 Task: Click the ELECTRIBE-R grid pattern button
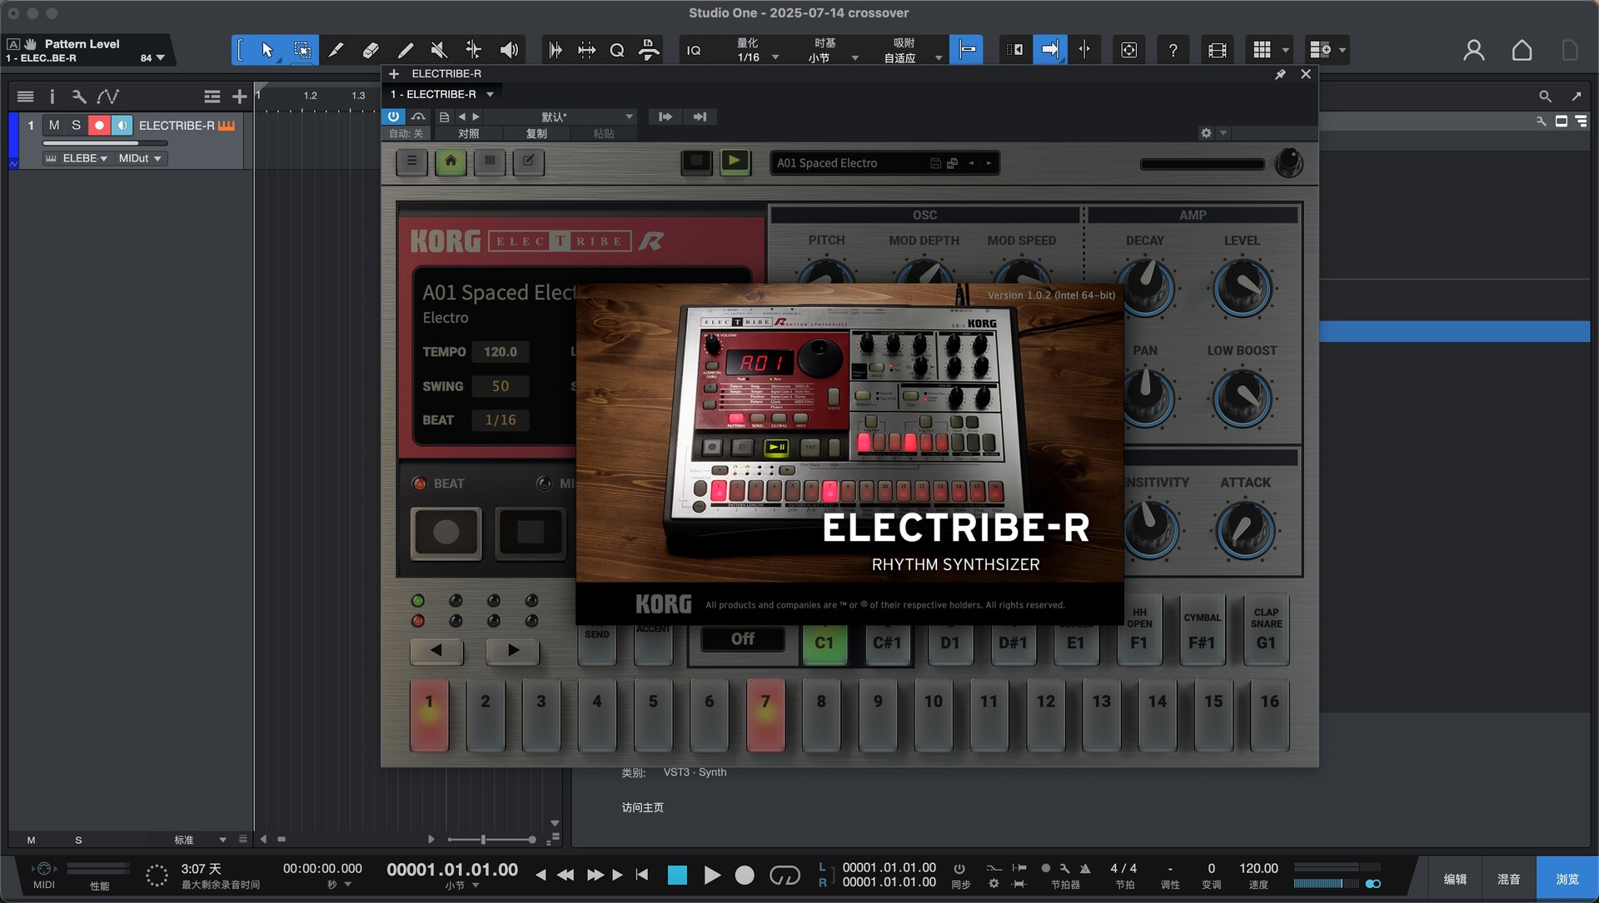(490, 161)
